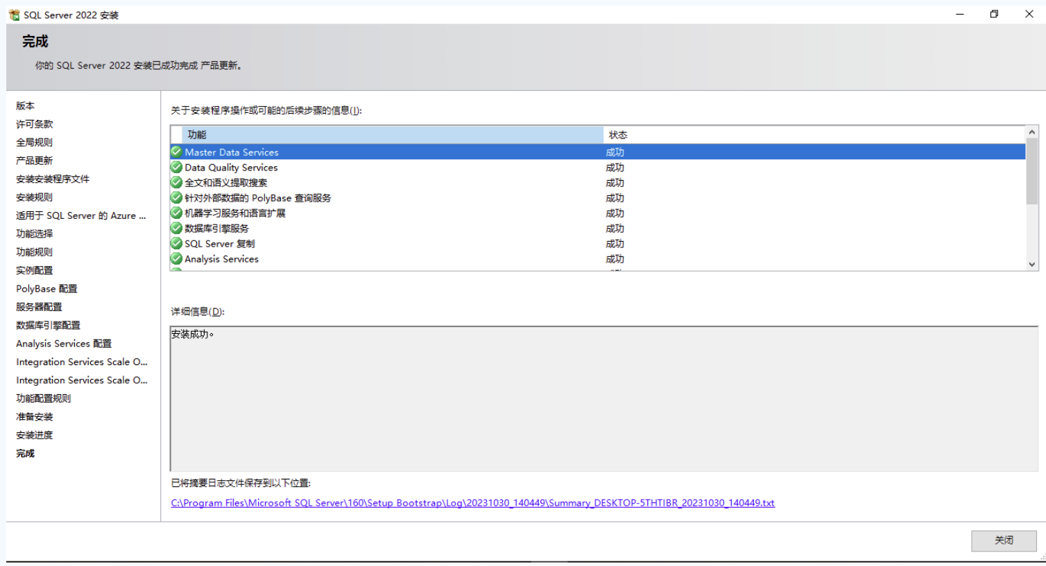Click the 功能配置规则 step in sidebar
This screenshot has height=566, width=1046.
point(44,398)
